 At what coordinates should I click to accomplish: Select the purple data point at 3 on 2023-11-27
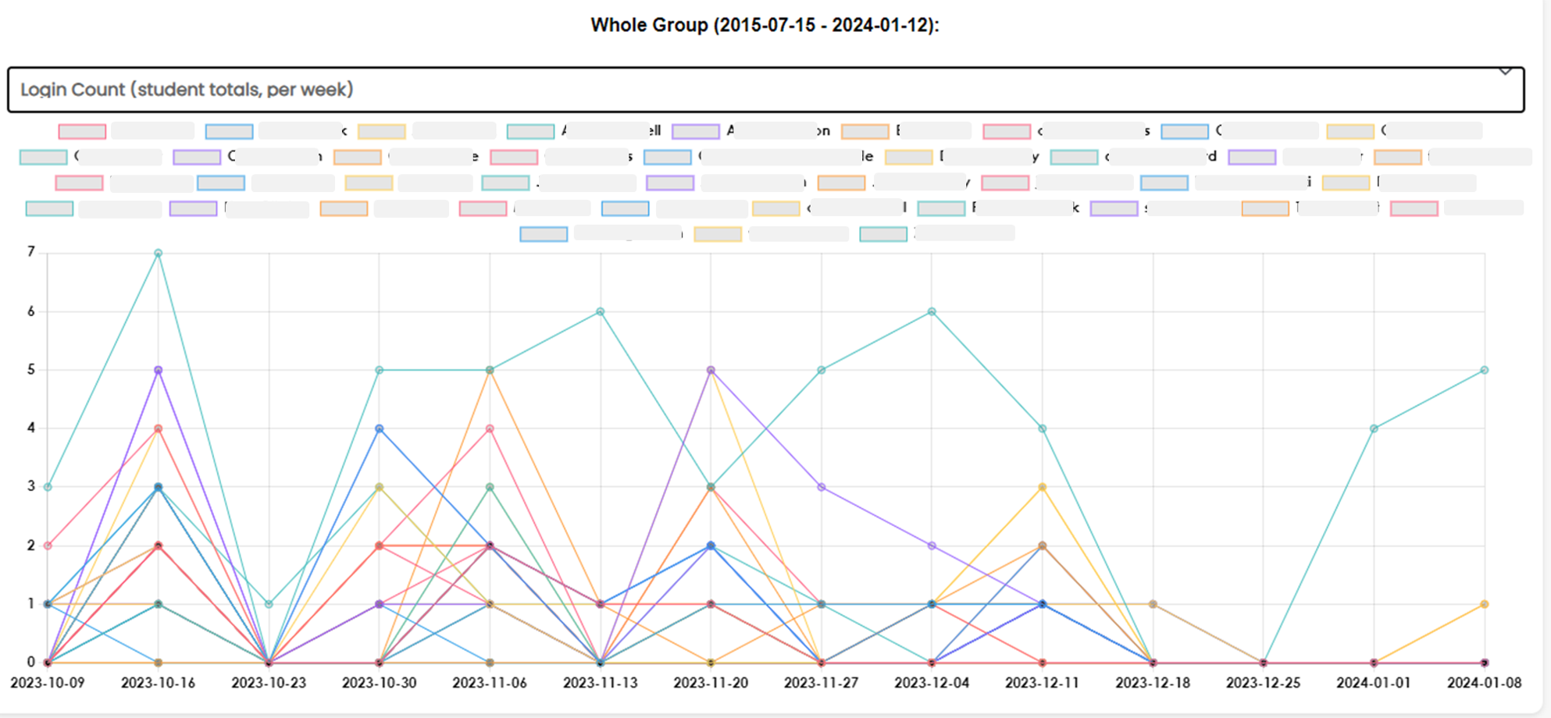point(822,487)
